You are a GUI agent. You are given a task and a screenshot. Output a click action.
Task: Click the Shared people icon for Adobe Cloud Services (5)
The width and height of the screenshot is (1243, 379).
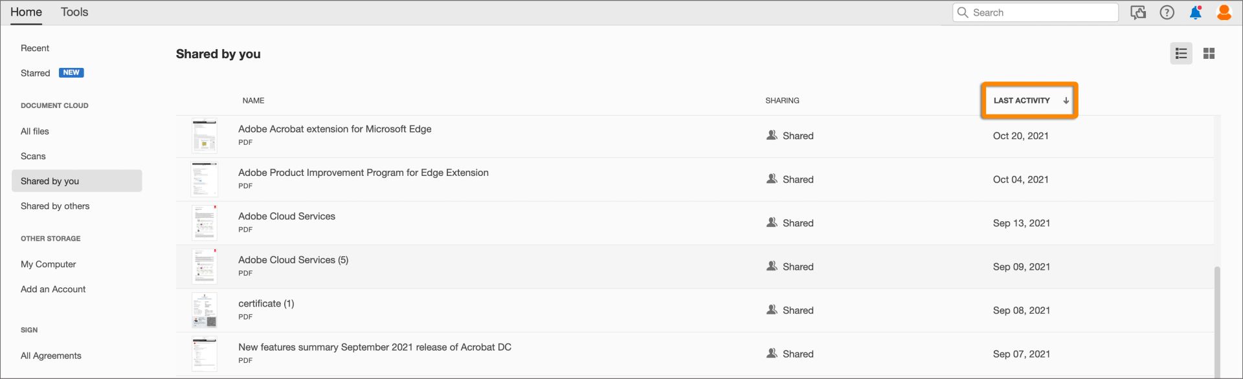tap(772, 266)
